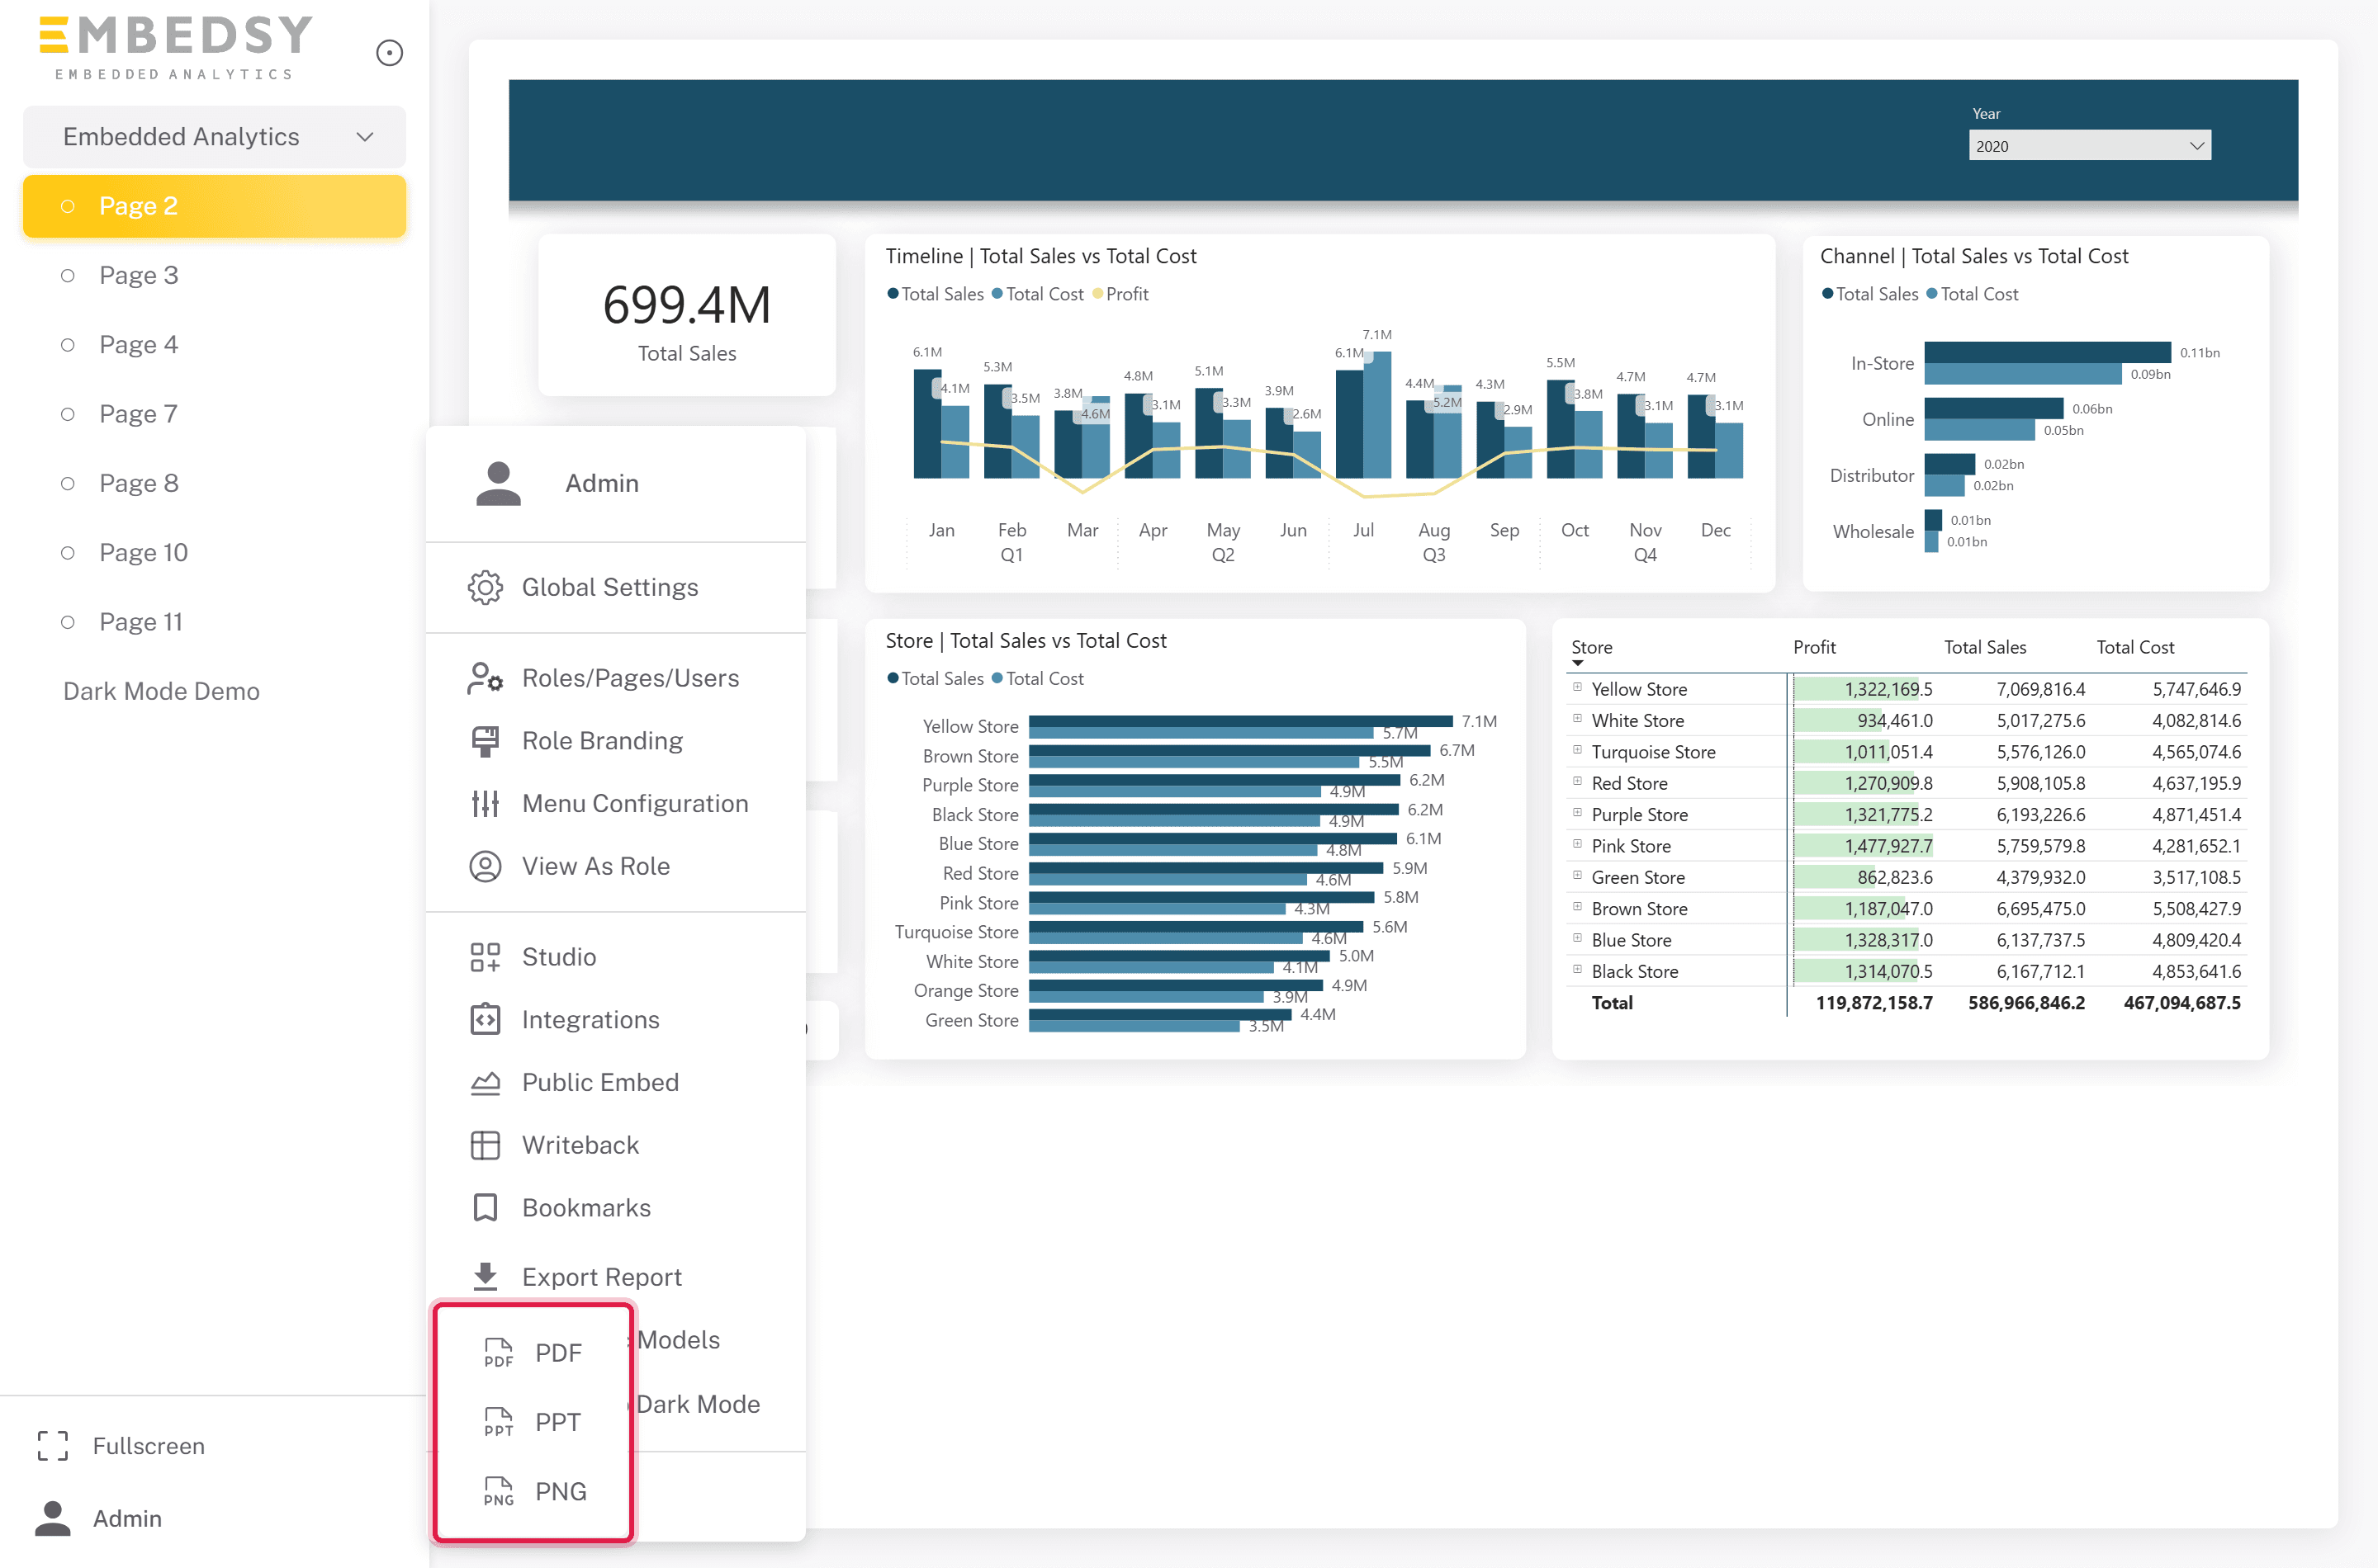
Task: Click the Menu Configuration sliders icon
Action: click(486, 804)
